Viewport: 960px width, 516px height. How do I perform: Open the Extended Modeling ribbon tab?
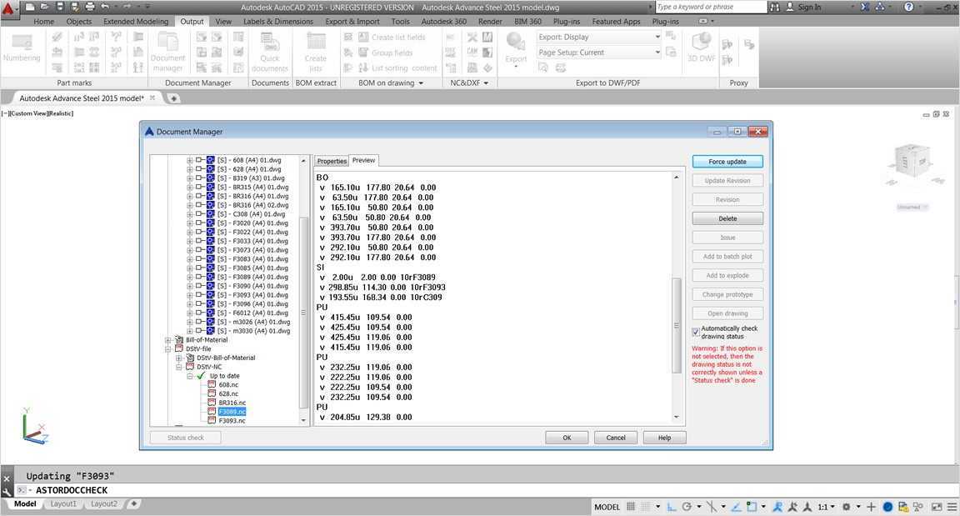(x=136, y=22)
